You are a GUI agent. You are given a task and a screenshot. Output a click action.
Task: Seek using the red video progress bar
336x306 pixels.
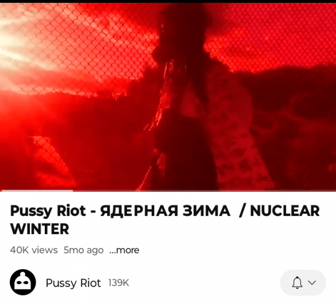[168, 191]
